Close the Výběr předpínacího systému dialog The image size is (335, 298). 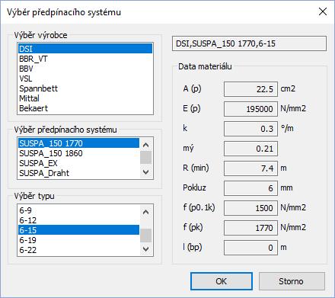click(x=323, y=11)
